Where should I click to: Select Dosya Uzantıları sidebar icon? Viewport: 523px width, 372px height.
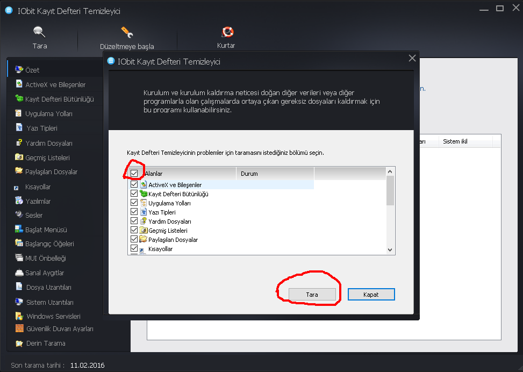(19, 287)
